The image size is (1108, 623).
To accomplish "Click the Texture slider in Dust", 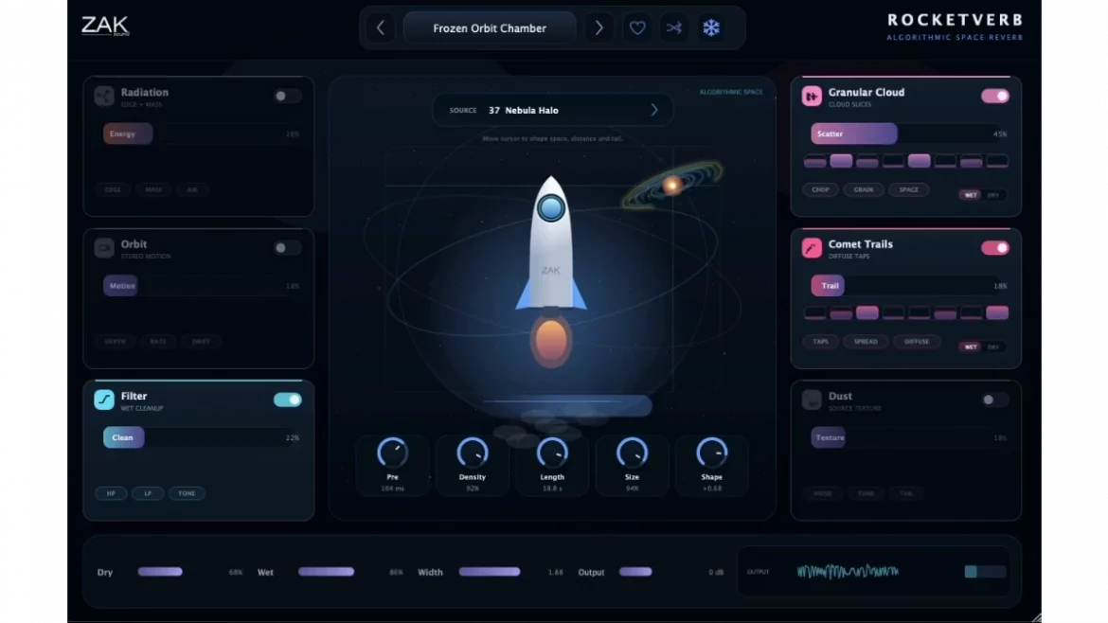I will pyautogui.click(x=909, y=438).
